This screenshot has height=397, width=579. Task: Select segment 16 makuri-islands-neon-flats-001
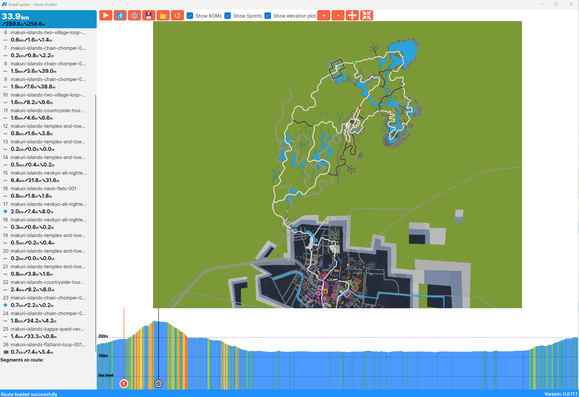point(43,189)
